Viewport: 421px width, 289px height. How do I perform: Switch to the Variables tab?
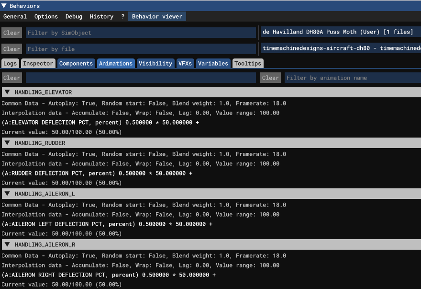pos(213,64)
